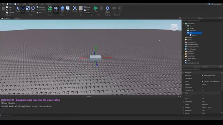Open the Join surfaces dropdown arrow
Viewport: 223px width, 125px height.
pos(44,12)
